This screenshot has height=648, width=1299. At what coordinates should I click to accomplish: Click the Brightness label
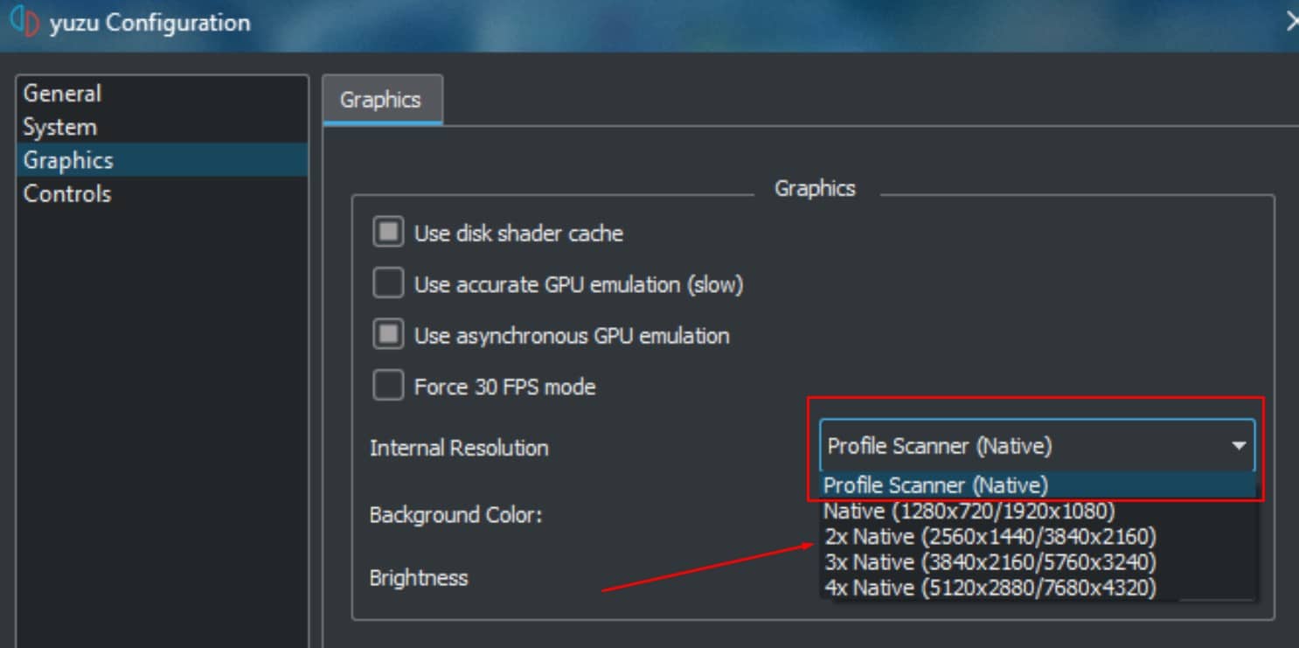click(419, 578)
